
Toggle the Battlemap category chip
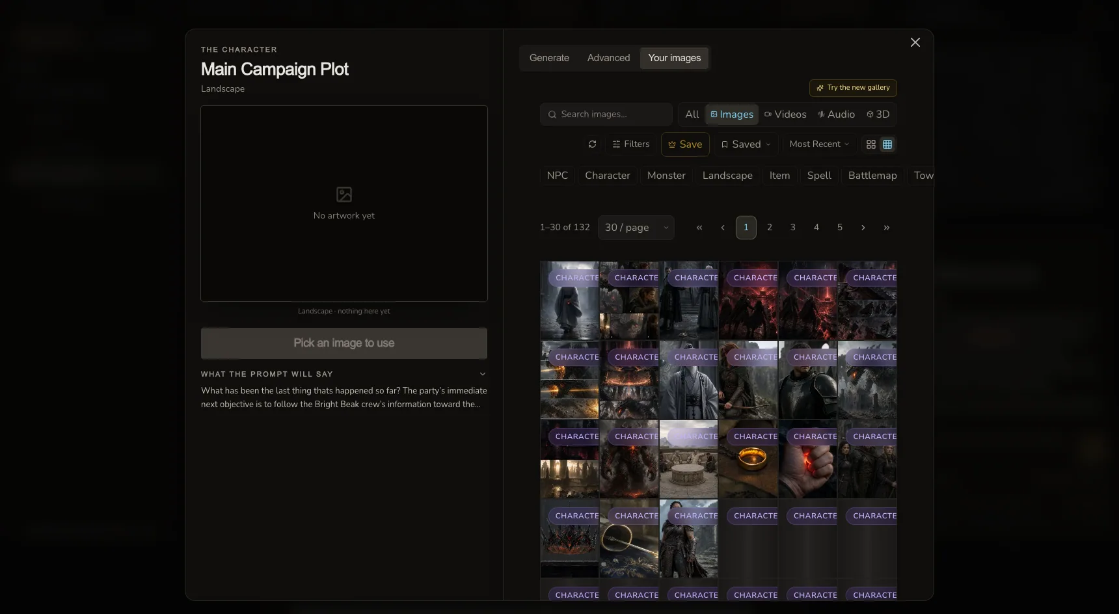pyautogui.click(x=872, y=176)
